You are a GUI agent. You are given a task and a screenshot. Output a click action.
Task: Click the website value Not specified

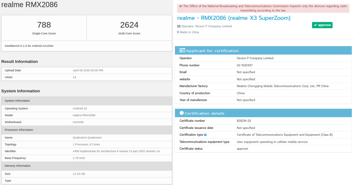246,79
